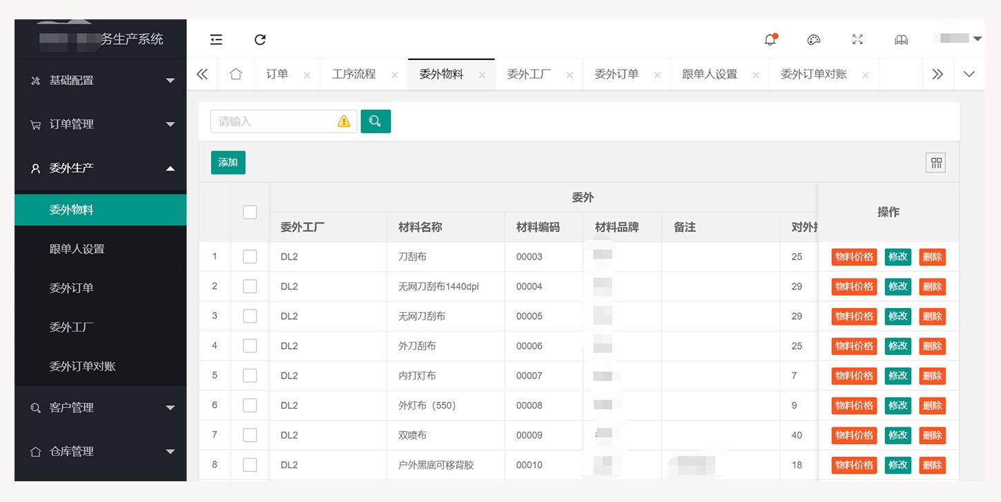1001x502 pixels.
Task: Click the 添加 button
Action: coord(228,163)
